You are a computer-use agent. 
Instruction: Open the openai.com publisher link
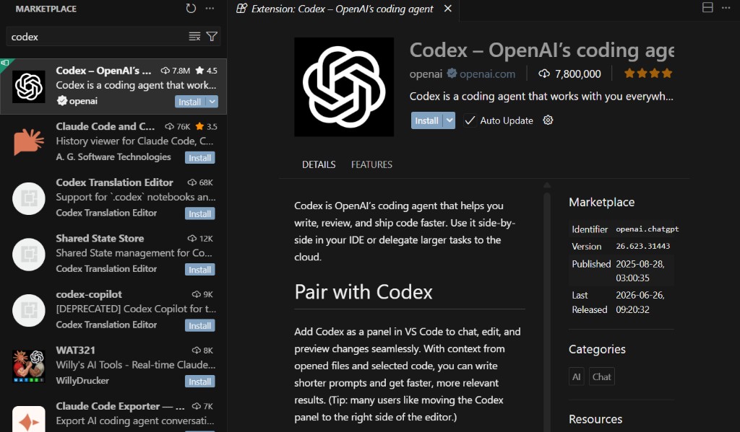tap(488, 74)
